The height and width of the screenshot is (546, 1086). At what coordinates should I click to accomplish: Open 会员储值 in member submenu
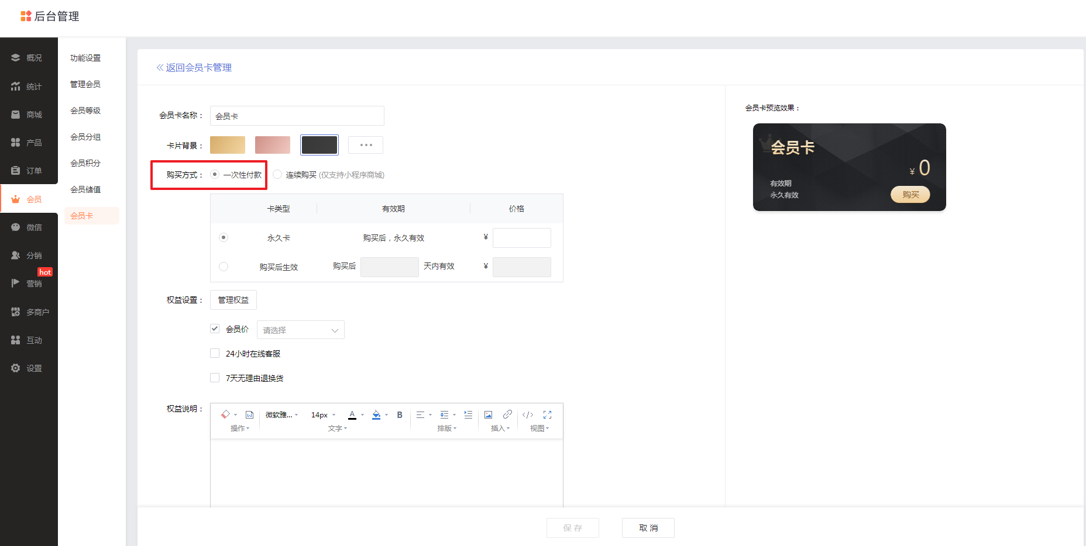[x=85, y=189]
